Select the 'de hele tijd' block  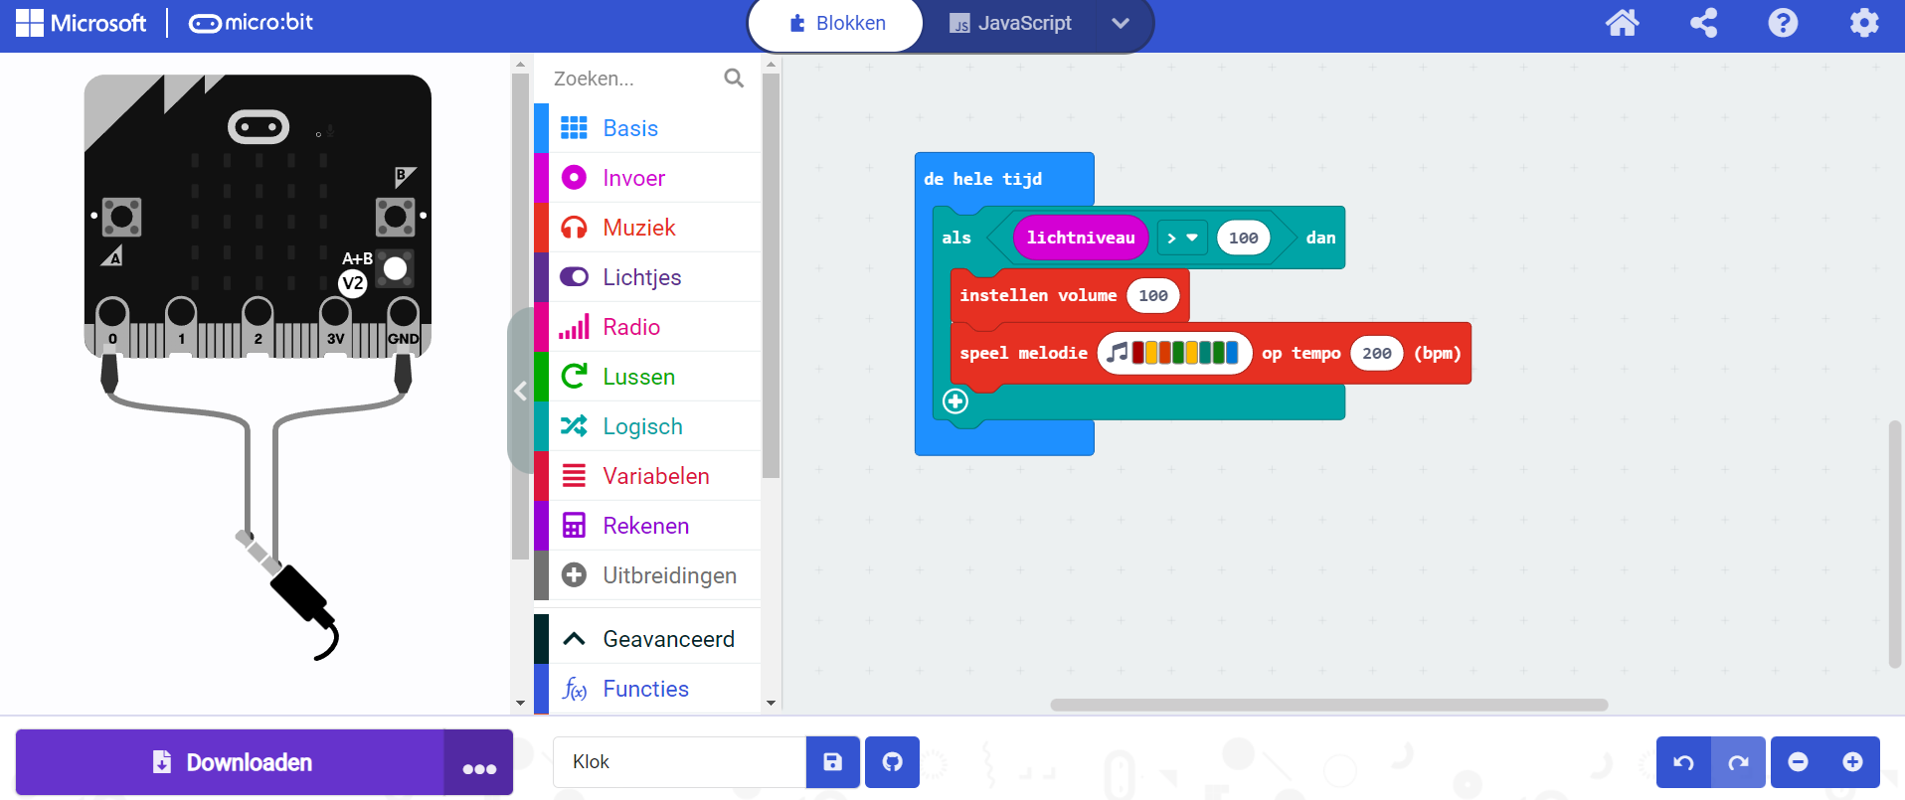click(982, 179)
